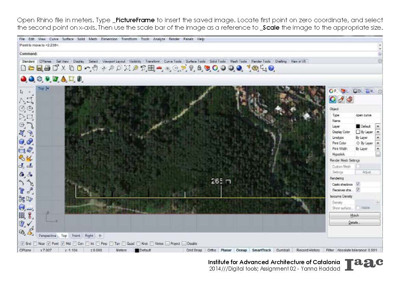Enable the Near osnap checkbox
Screen dimensions: 400x288
point(35,244)
